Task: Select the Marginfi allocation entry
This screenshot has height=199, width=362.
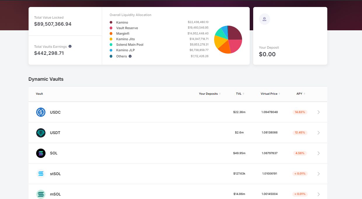Action: click(x=123, y=34)
